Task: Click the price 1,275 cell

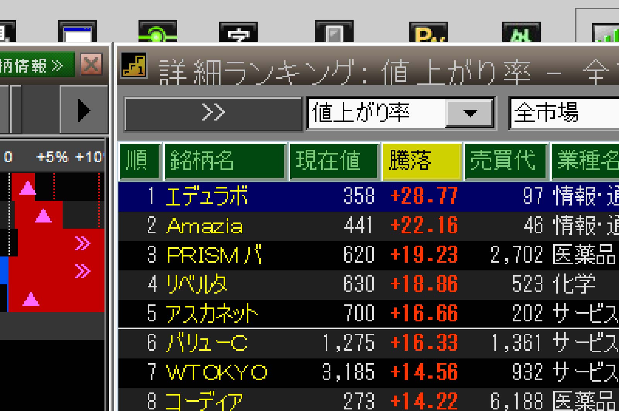Action: click(348, 343)
